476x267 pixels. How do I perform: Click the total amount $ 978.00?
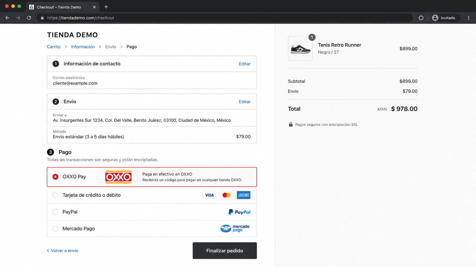pos(404,109)
